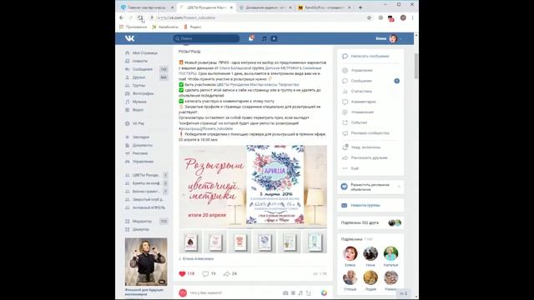This screenshot has height=300, width=534.
Task: Switch to the ЦВЕТЫ Рукоделие browser tab
Action: 206,7
